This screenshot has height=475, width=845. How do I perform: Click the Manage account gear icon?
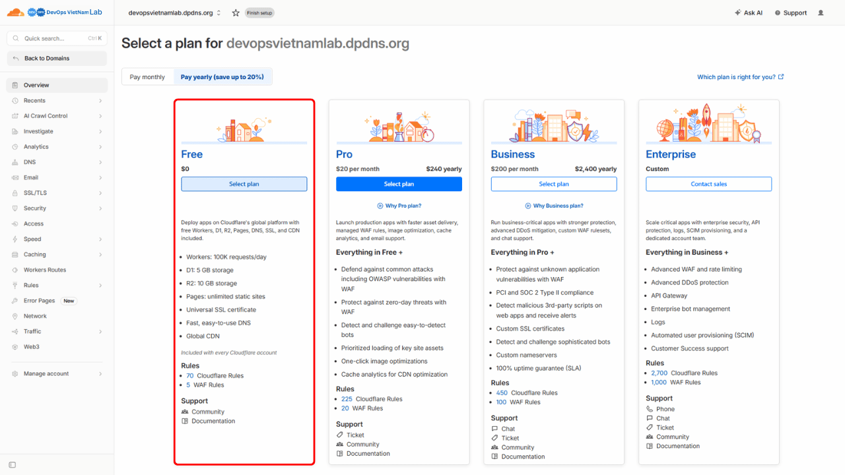(x=16, y=373)
